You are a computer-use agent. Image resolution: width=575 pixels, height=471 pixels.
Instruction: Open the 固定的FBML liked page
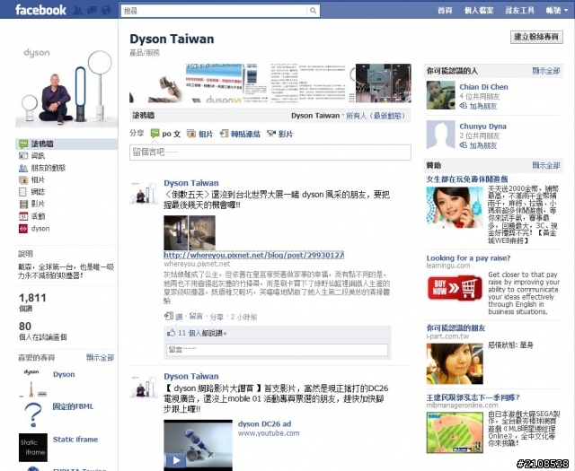[x=73, y=406]
